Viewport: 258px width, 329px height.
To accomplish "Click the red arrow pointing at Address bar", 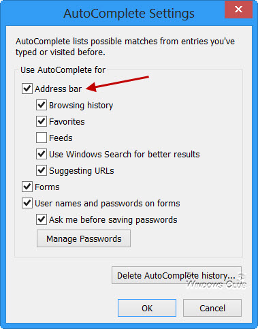I will 117,84.
